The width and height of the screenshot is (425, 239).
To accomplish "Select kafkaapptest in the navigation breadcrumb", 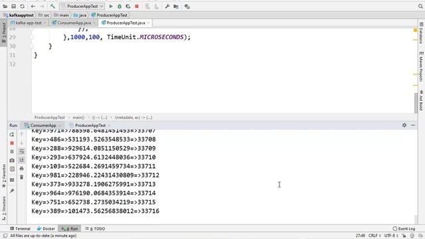I will pos(19,15).
